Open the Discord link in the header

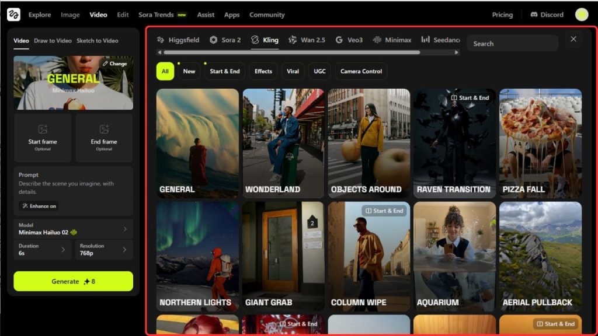tap(547, 15)
